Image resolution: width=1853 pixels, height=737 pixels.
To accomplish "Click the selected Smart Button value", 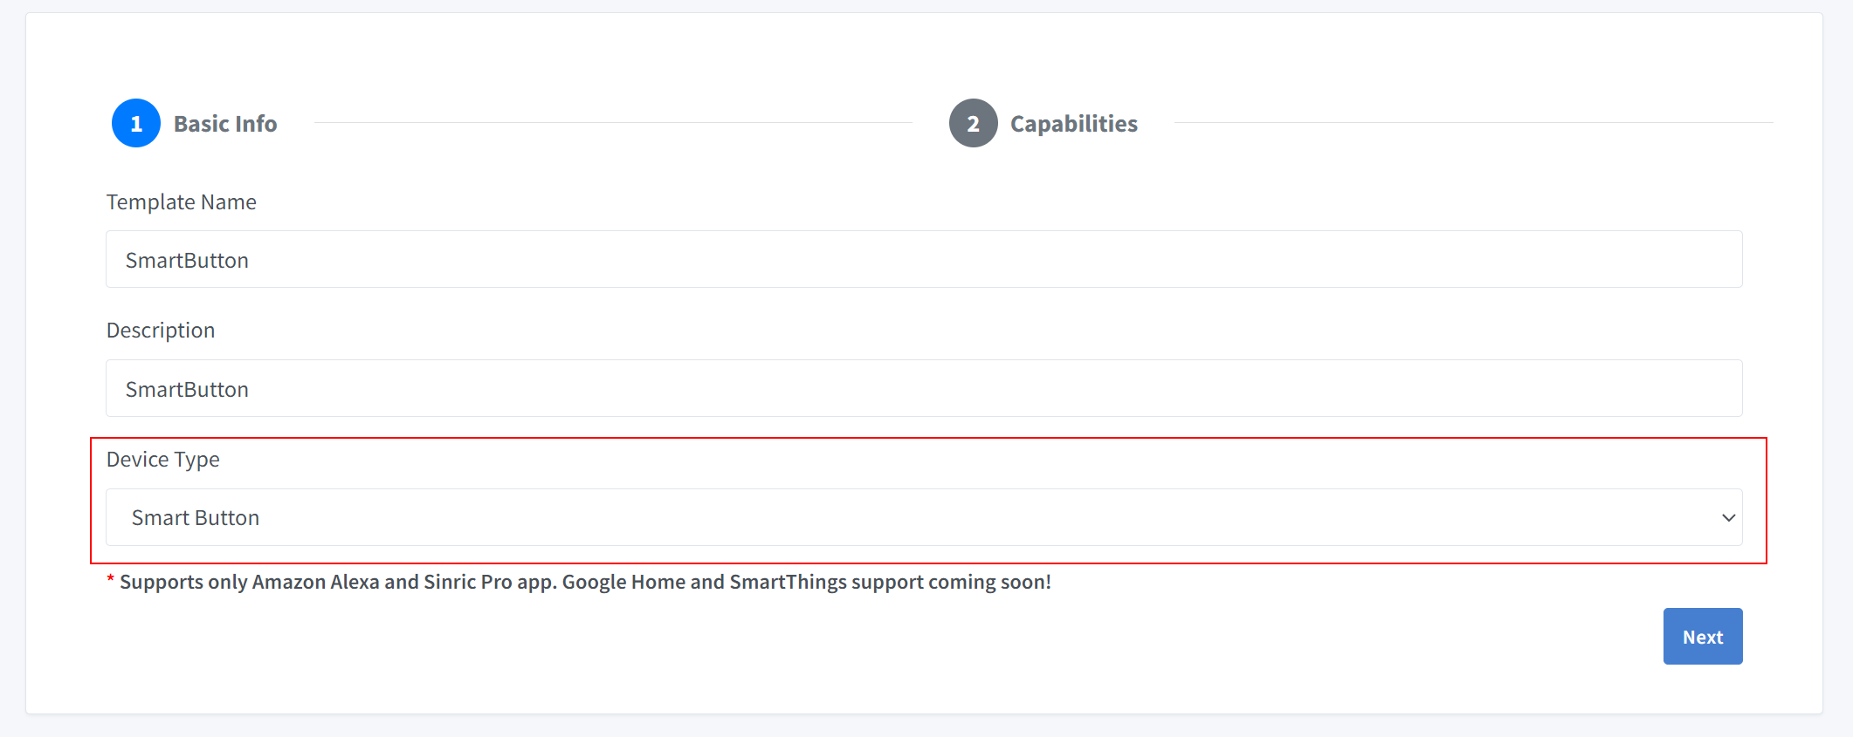I will (x=196, y=518).
